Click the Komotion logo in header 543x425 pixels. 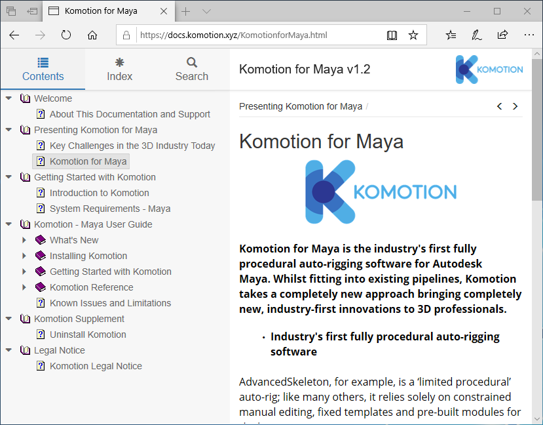[x=489, y=70]
